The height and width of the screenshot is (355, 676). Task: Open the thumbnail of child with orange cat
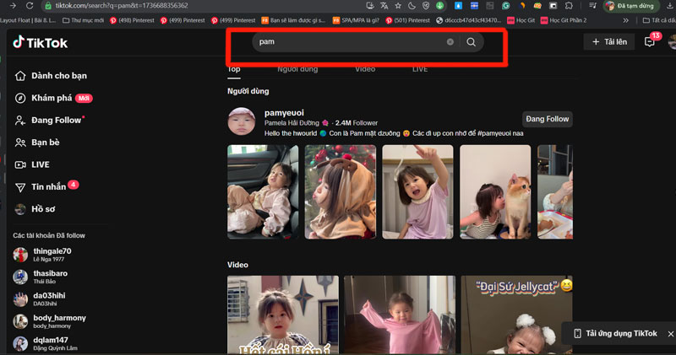[x=495, y=191]
